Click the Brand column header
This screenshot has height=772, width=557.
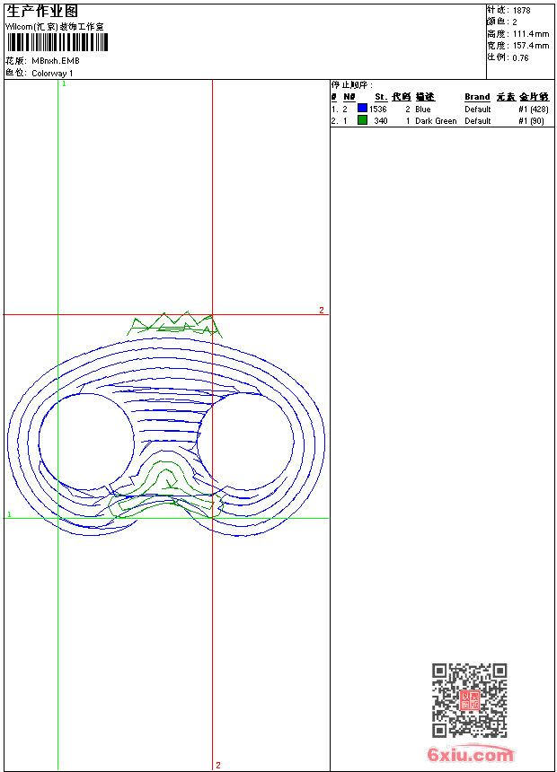tap(477, 97)
